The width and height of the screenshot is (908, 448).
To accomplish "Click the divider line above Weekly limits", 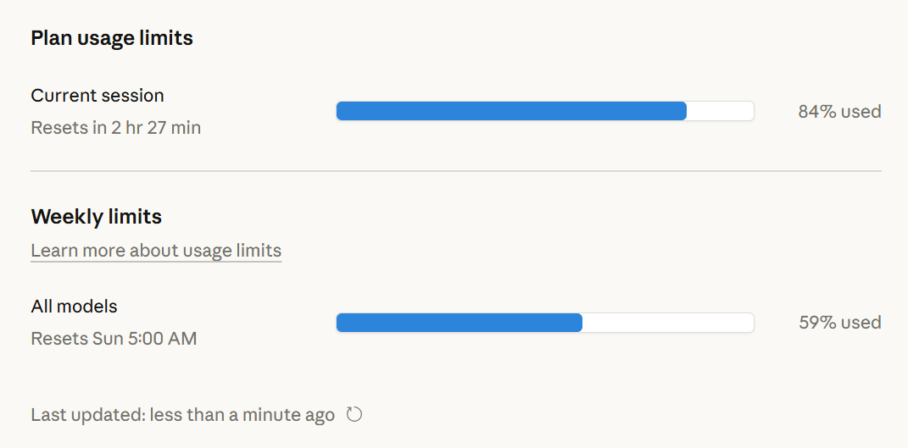I will [x=456, y=171].
